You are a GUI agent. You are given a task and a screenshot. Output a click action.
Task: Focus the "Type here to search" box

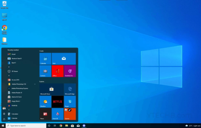(26, 126)
